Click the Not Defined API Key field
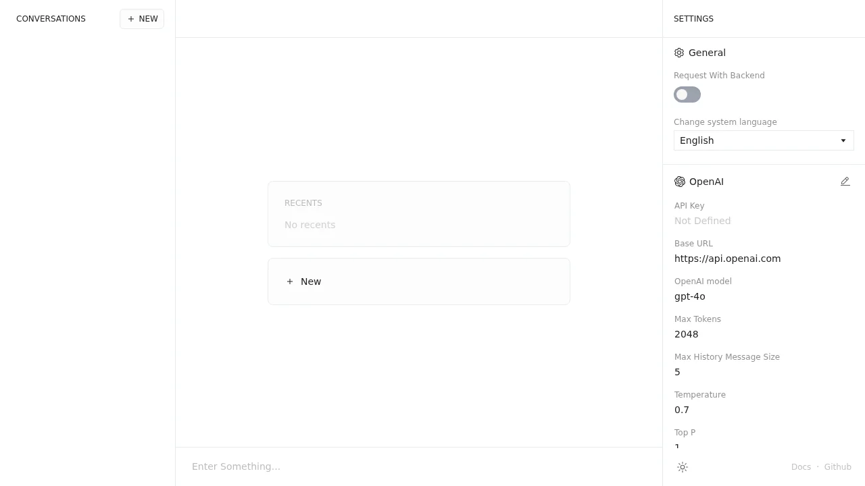The width and height of the screenshot is (865, 486). pyautogui.click(x=702, y=221)
